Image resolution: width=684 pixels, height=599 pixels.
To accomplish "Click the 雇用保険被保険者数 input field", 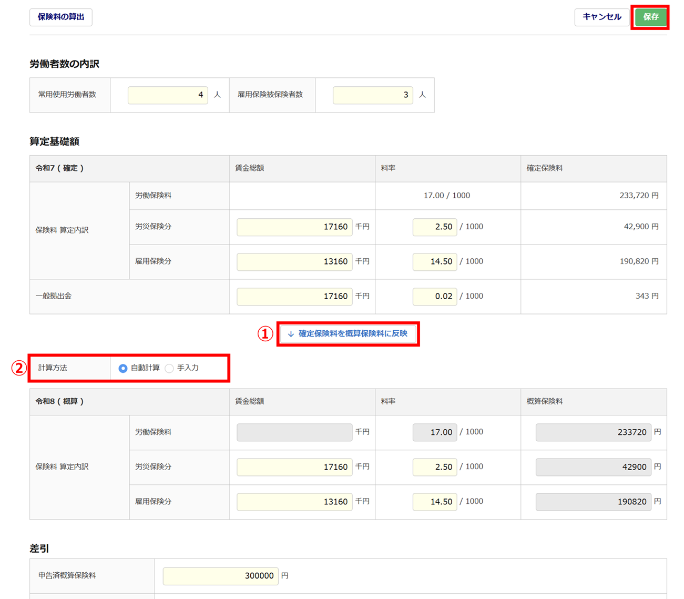I will (x=373, y=95).
